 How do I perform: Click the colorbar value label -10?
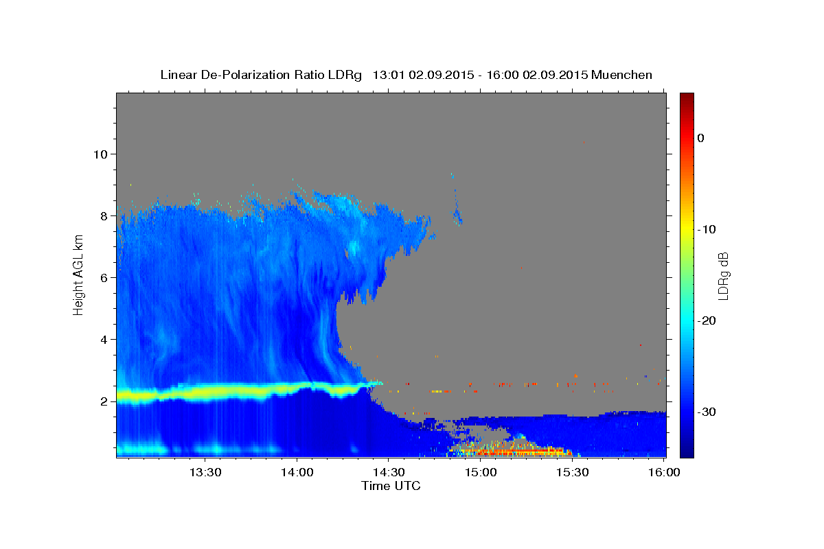coord(707,229)
